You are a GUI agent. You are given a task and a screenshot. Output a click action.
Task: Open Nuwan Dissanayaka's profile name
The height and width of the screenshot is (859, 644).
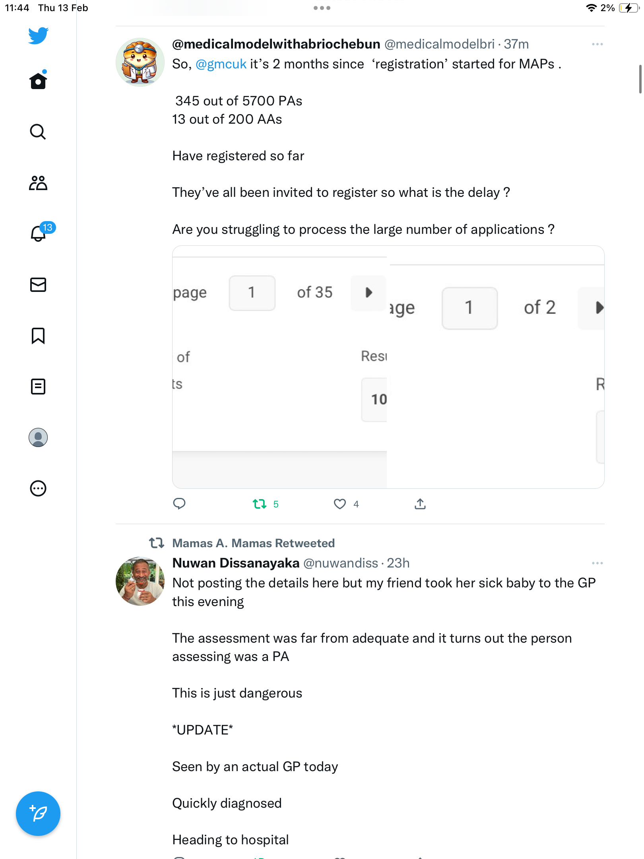click(x=236, y=563)
